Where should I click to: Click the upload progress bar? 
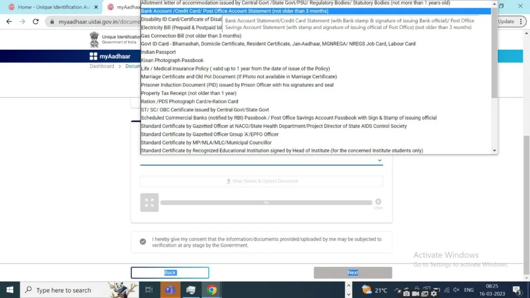point(266,203)
